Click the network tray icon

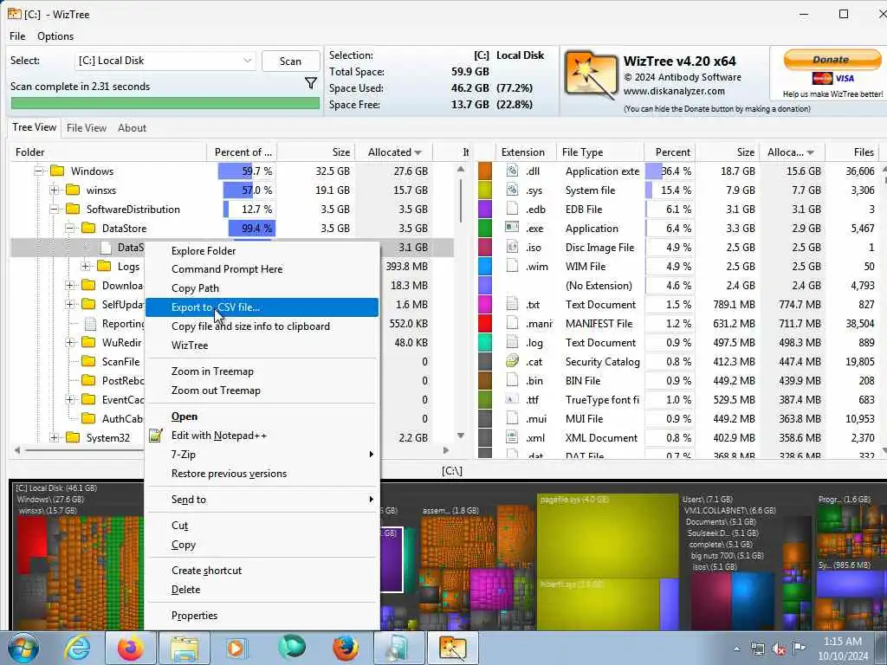pyautogui.click(x=757, y=649)
